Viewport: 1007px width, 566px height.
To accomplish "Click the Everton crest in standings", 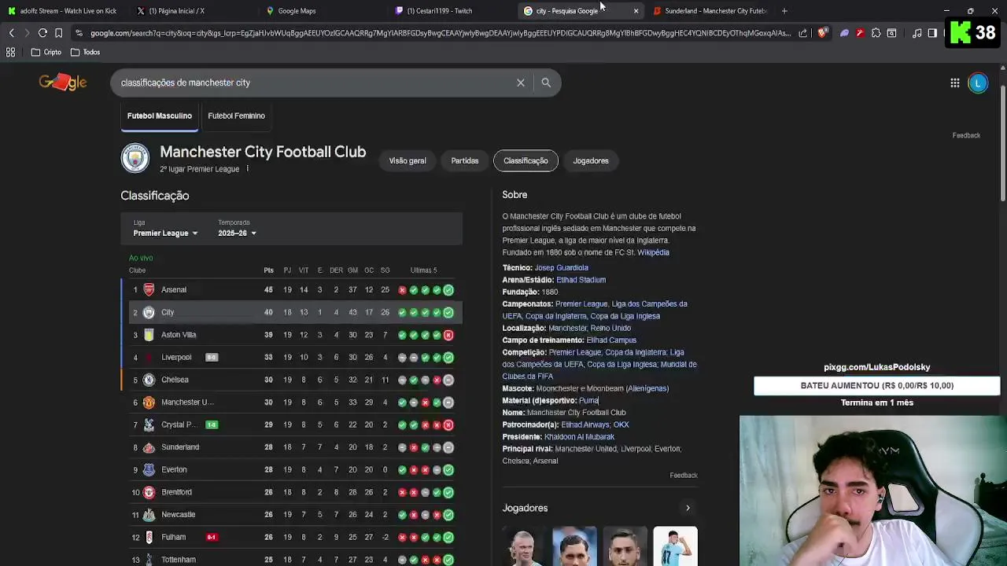I will (x=149, y=470).
